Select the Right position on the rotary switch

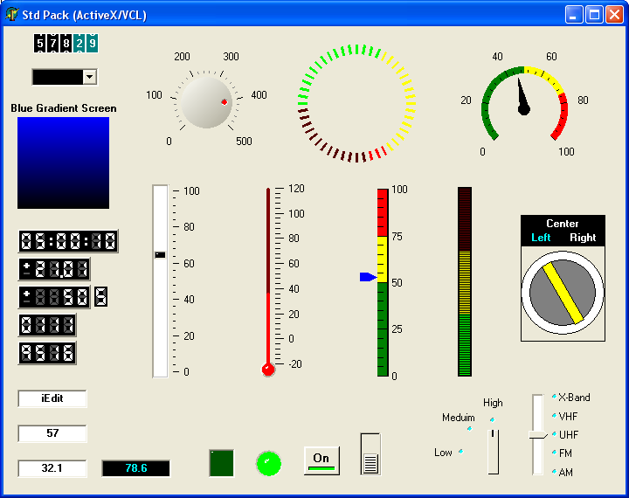click(x=583, y=238)
